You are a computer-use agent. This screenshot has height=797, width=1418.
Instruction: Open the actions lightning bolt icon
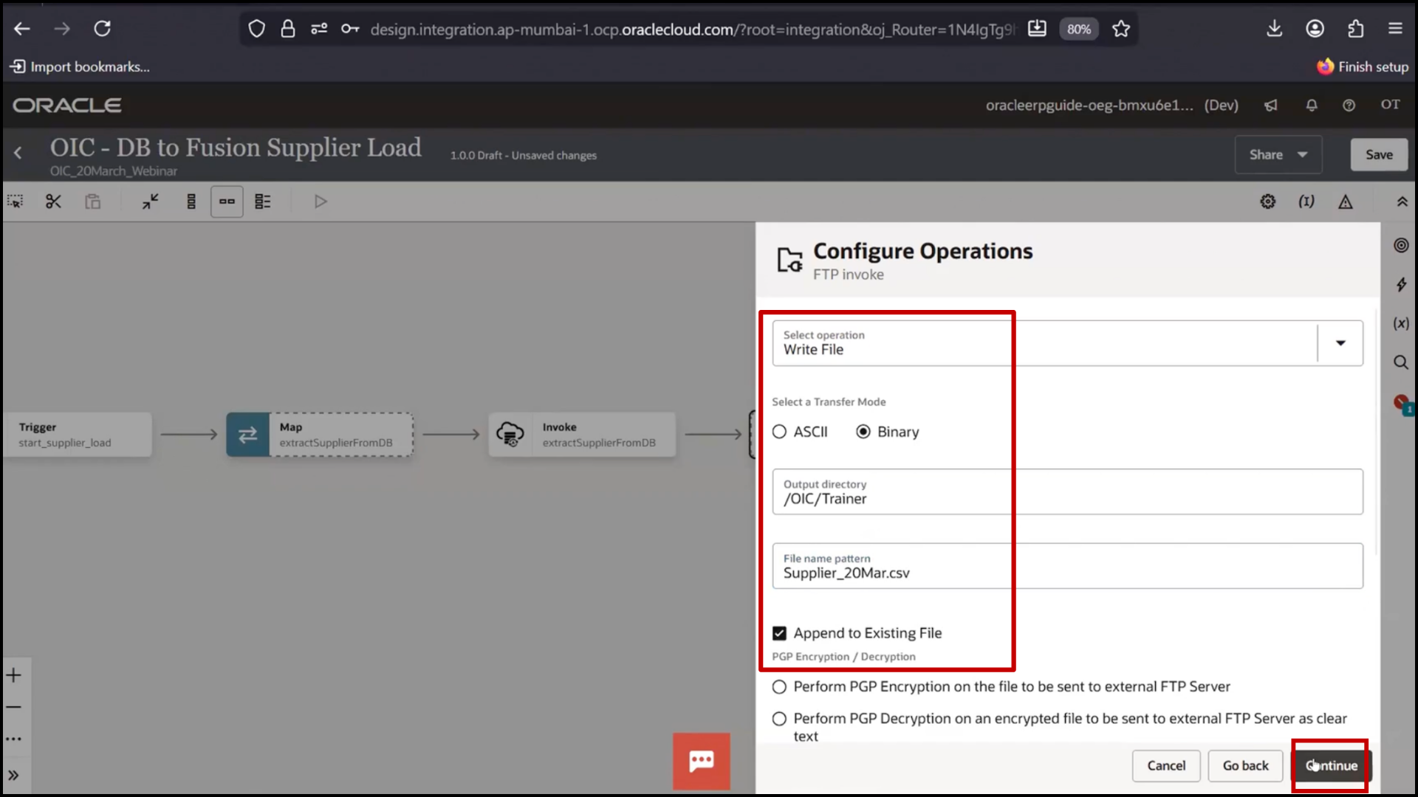[1401, 284]
